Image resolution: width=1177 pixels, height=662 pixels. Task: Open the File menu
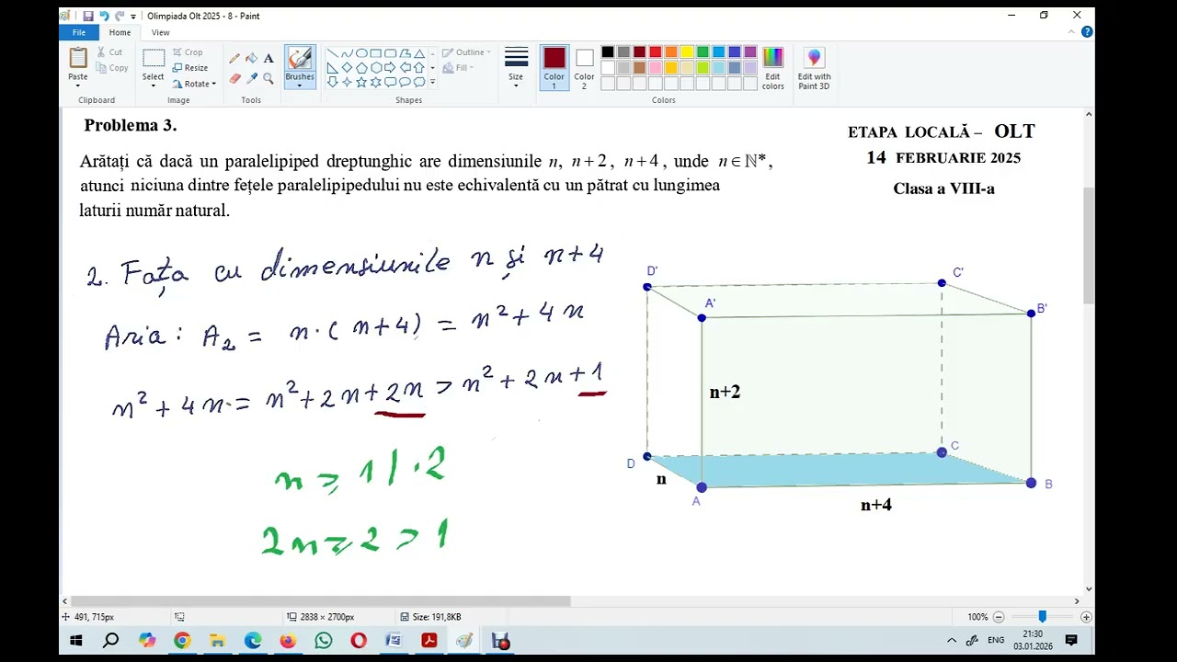click(79, 32)
